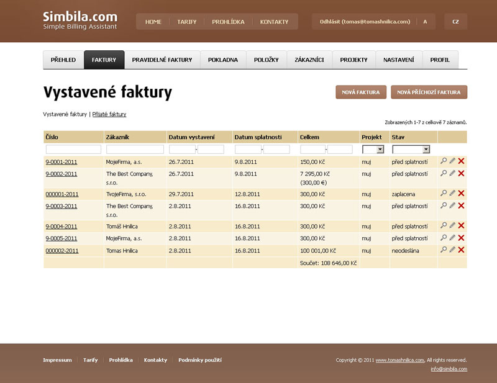Show Přijaté faktury list

tap(109, 114)
